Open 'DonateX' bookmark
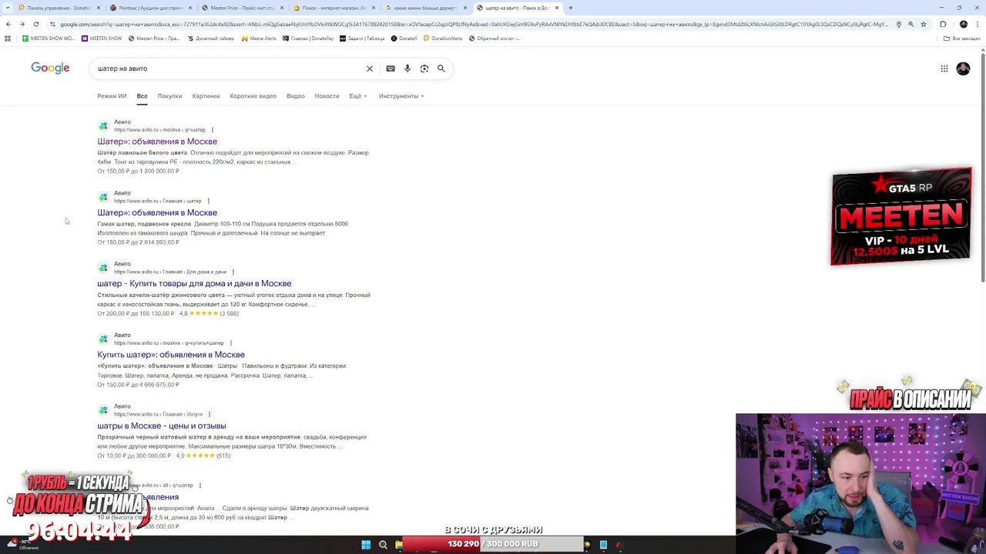 pos(404,38)
